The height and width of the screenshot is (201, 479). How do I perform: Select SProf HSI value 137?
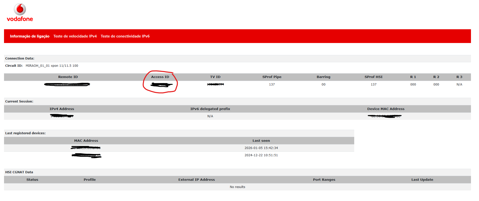coord(374,84)
